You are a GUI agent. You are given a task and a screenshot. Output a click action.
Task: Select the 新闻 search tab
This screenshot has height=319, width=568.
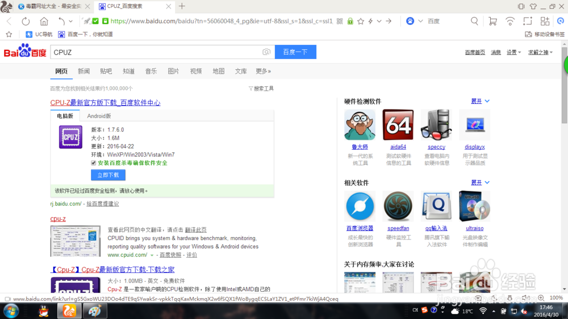point(83,72)
